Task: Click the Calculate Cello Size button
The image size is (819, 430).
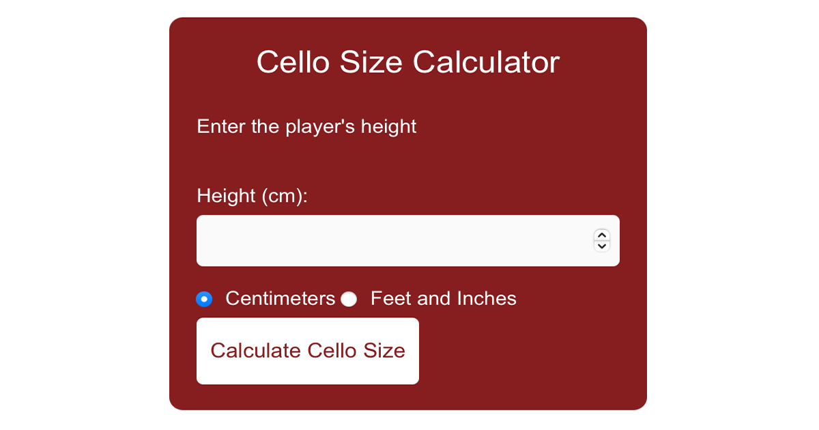Action: [307, 351]
